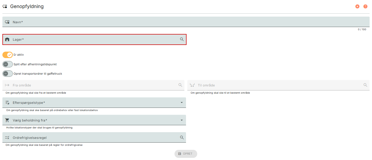Focus the Navn input field

coord(186,22)
